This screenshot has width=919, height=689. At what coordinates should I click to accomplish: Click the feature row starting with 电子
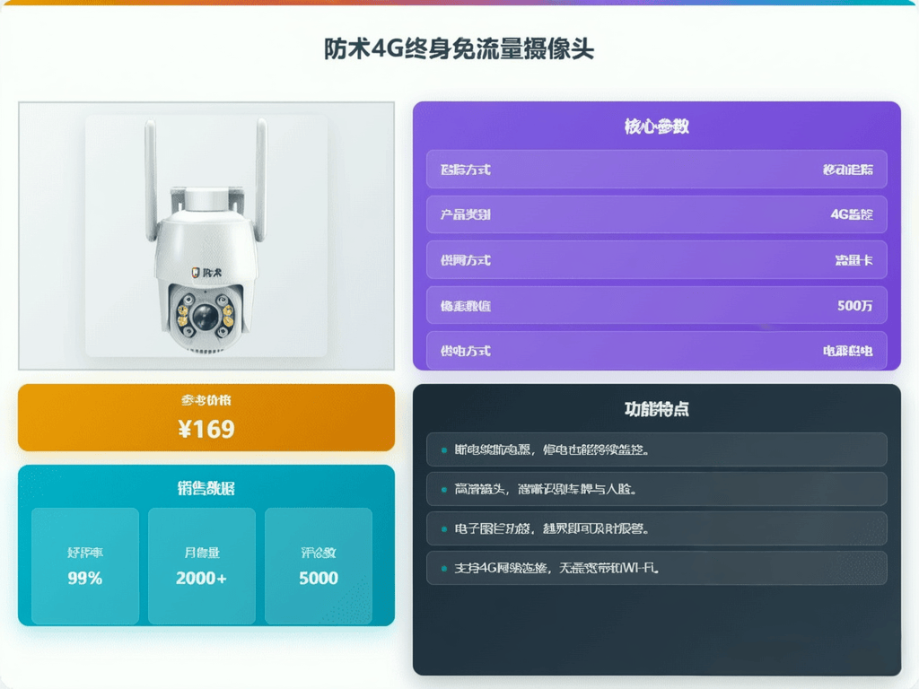click(656, 528)
